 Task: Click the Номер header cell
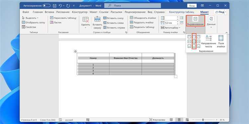point(93,58)
